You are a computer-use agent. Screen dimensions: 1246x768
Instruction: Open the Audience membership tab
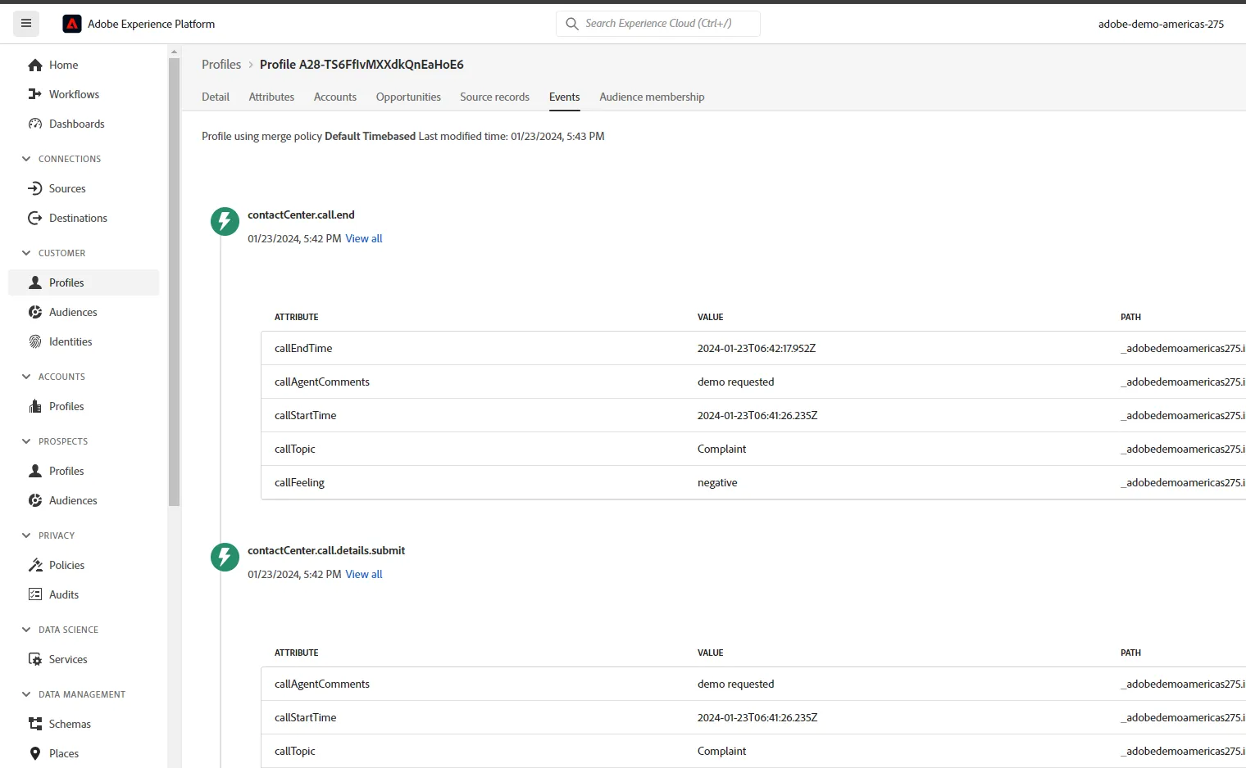(x=652, y=97)
